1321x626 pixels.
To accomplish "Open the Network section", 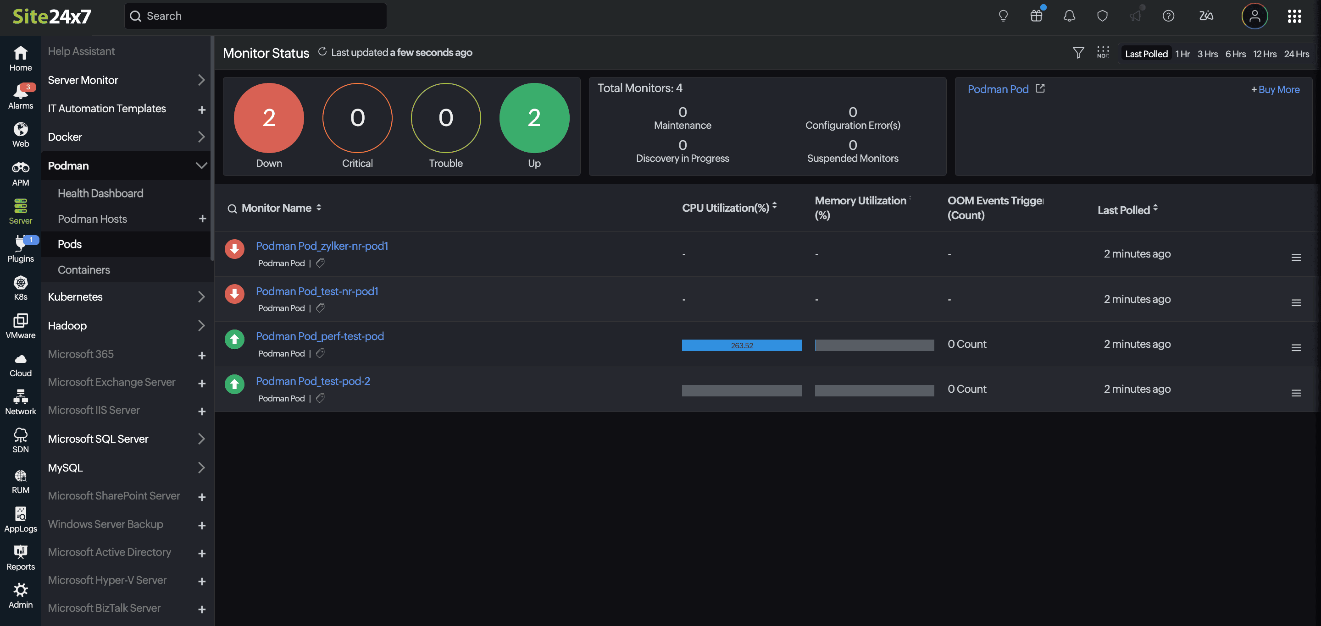I will (21, 402).
